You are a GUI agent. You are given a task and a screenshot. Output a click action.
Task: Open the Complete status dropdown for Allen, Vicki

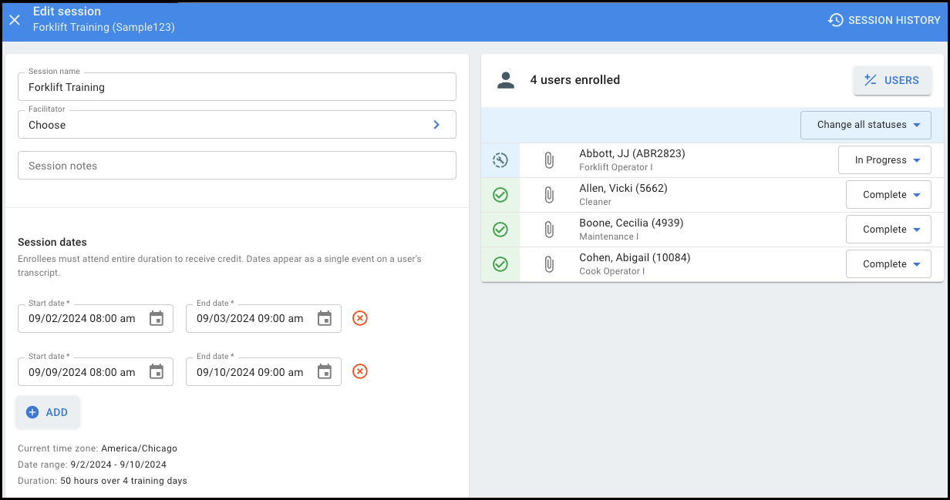(x=888, y=195)
